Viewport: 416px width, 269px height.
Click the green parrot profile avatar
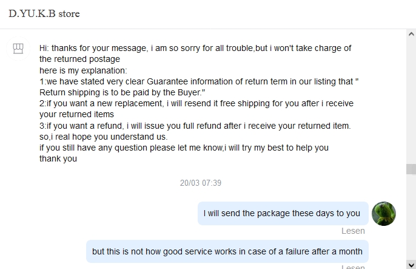click(383, 214)
